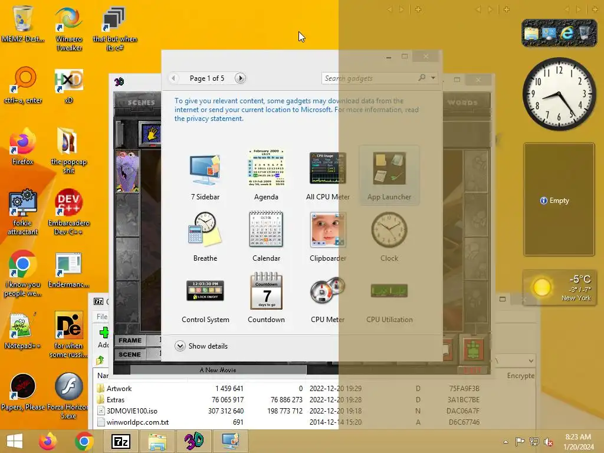Open Papers, Please desktop shortcut
604x453 pixels.
pyautogui.click(x=23, y=392)
